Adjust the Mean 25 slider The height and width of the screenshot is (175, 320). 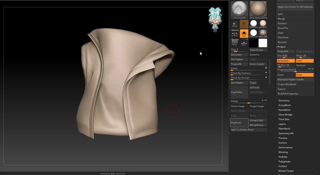(x=305, y=56)
